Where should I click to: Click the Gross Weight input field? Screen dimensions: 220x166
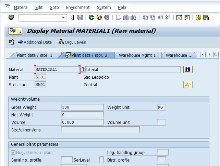[x=82, y=107]
